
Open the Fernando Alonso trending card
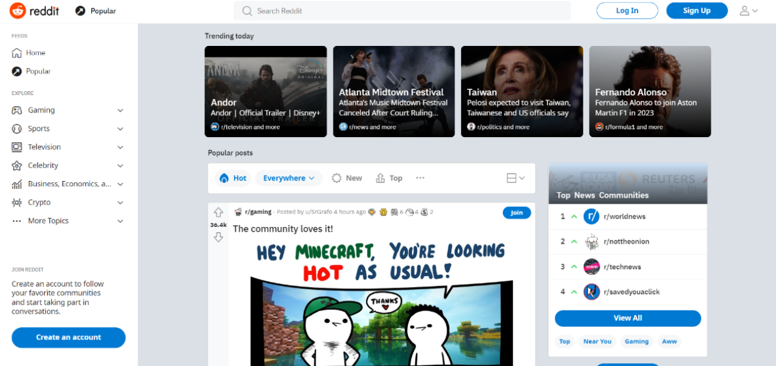[x=650, y=91]
